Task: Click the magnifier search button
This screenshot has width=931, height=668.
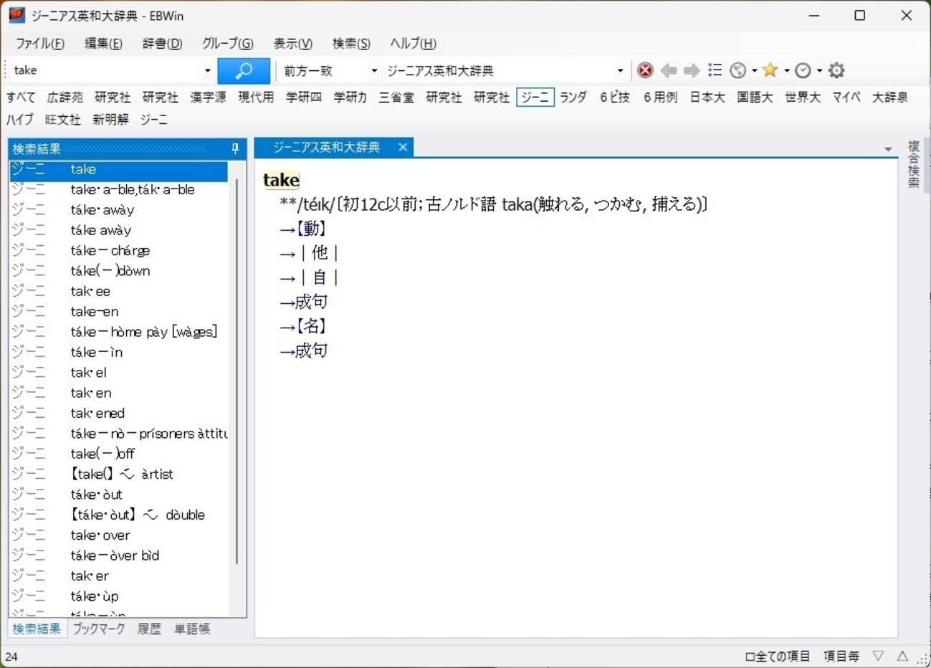Action: tap(244, 70)
